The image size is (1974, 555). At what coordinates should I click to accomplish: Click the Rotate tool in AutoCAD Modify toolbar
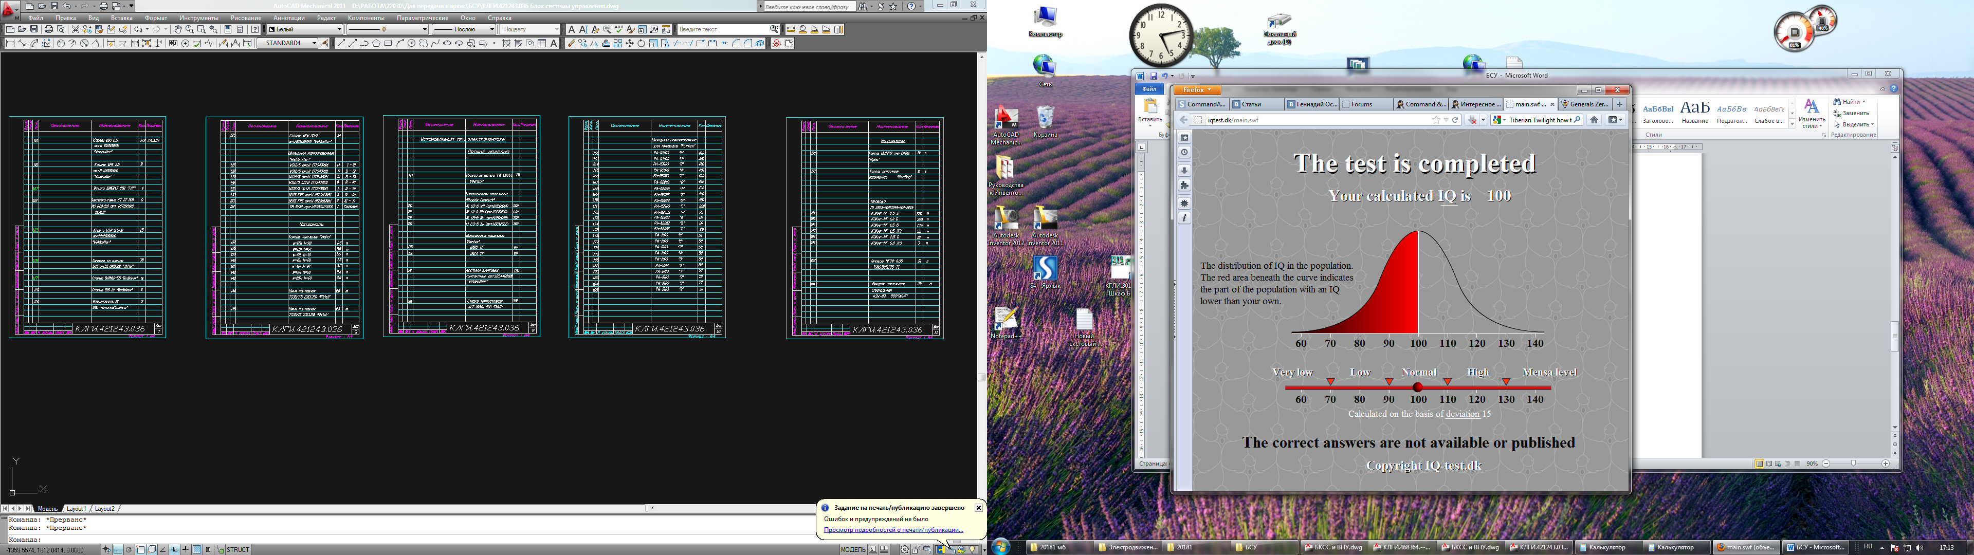[642, 44]
